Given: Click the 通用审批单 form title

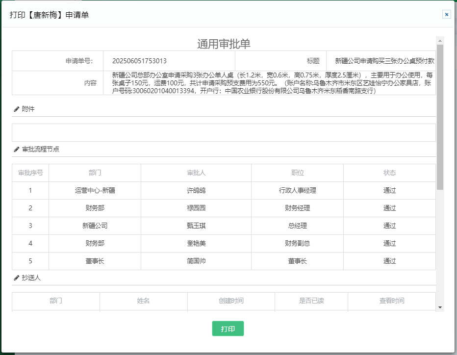Looking at the screenshot, I should click(224, 44).
